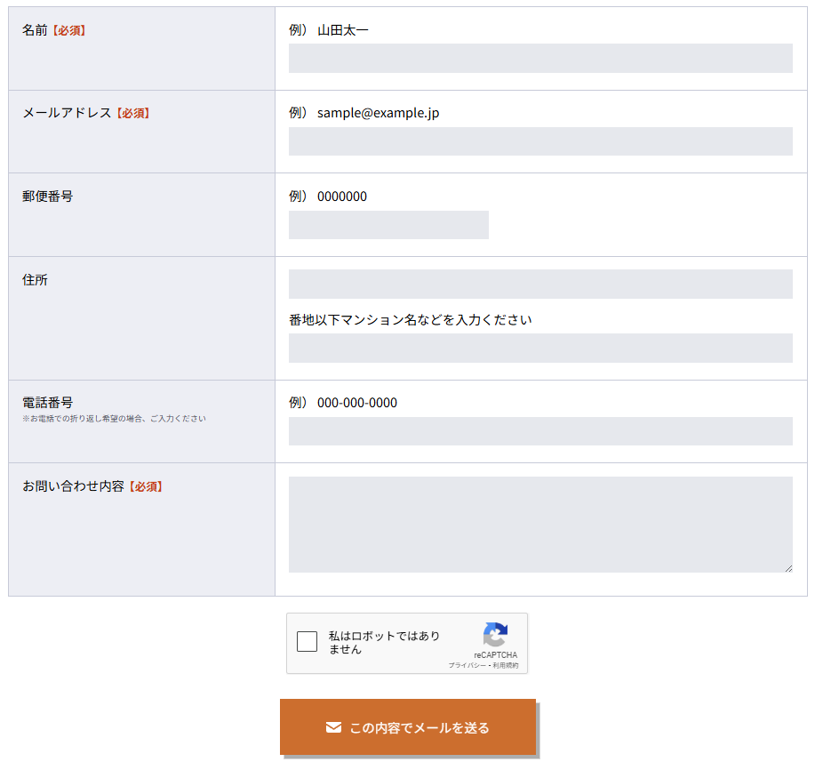This screenshot has width=815, height=778.
Task: Click the 私はロボットではありません text
Action: click(x=384, y=642)
